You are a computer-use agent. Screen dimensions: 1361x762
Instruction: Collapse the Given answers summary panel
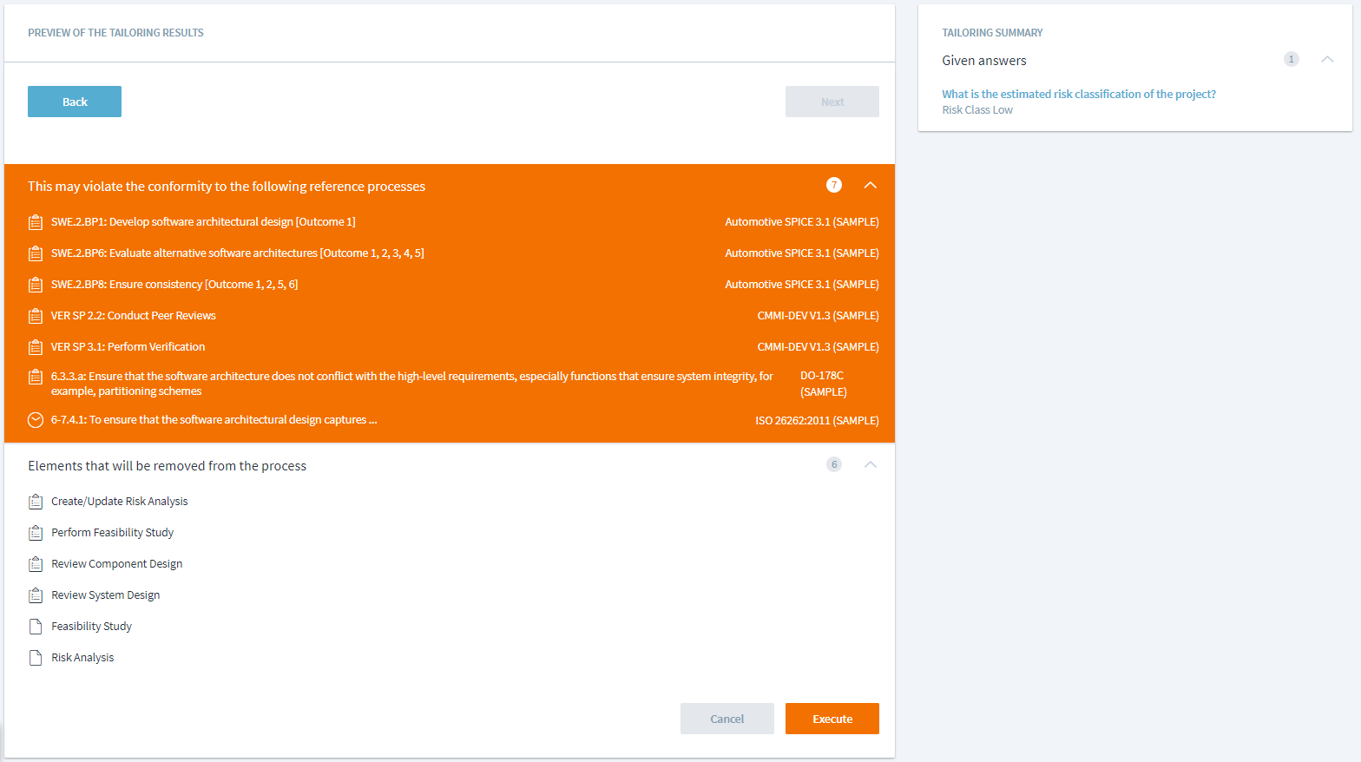click(x=1326, y=60)
